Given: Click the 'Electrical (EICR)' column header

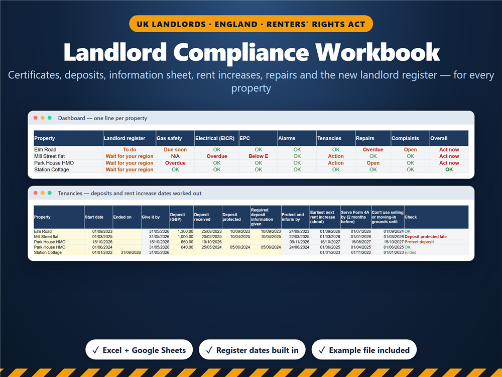Looking at the screenshot, I should tap(217, 139).
